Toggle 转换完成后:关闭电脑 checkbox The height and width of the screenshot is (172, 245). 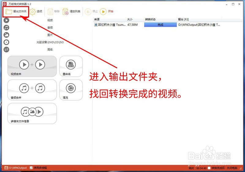coord(209,168)
